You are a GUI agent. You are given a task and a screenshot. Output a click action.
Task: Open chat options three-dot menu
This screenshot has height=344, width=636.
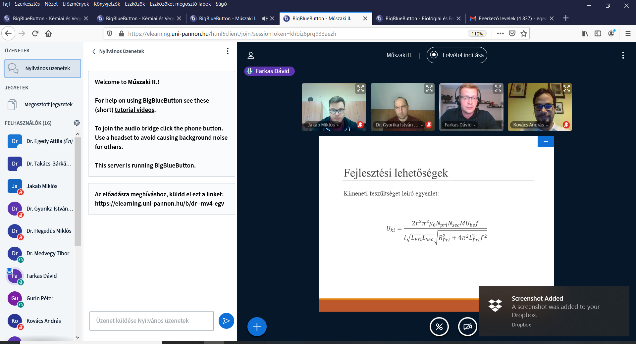pyautogui.click(x=228, y=51)
